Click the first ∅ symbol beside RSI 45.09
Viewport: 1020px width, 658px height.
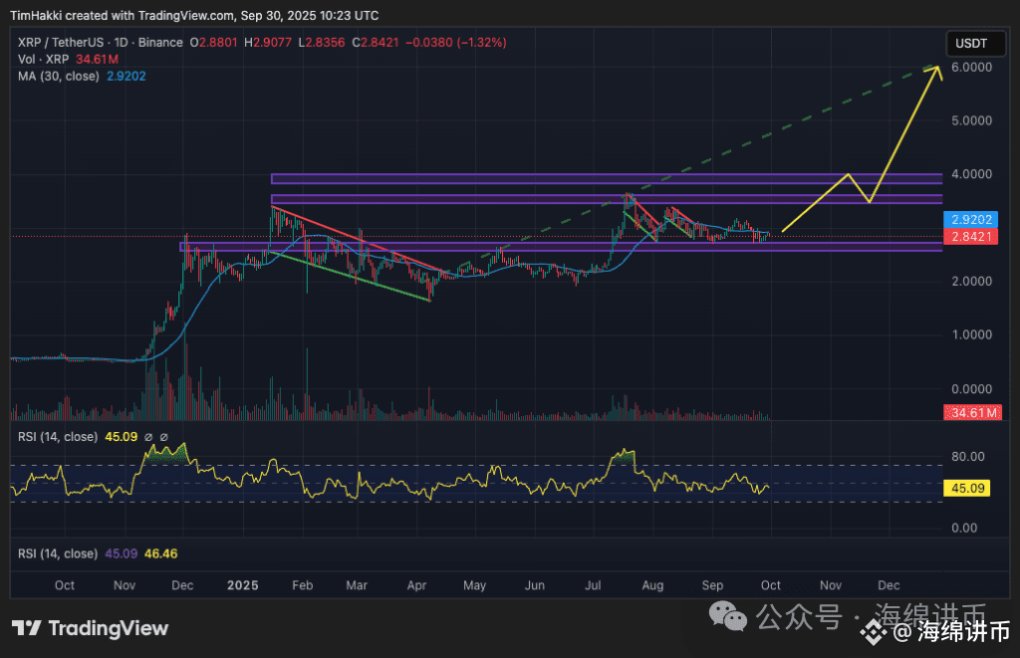(148, 437)
